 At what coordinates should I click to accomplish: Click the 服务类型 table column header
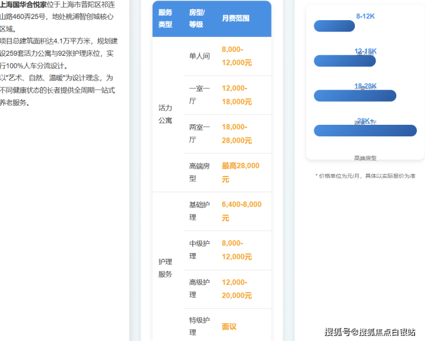[x=165, y=18]
